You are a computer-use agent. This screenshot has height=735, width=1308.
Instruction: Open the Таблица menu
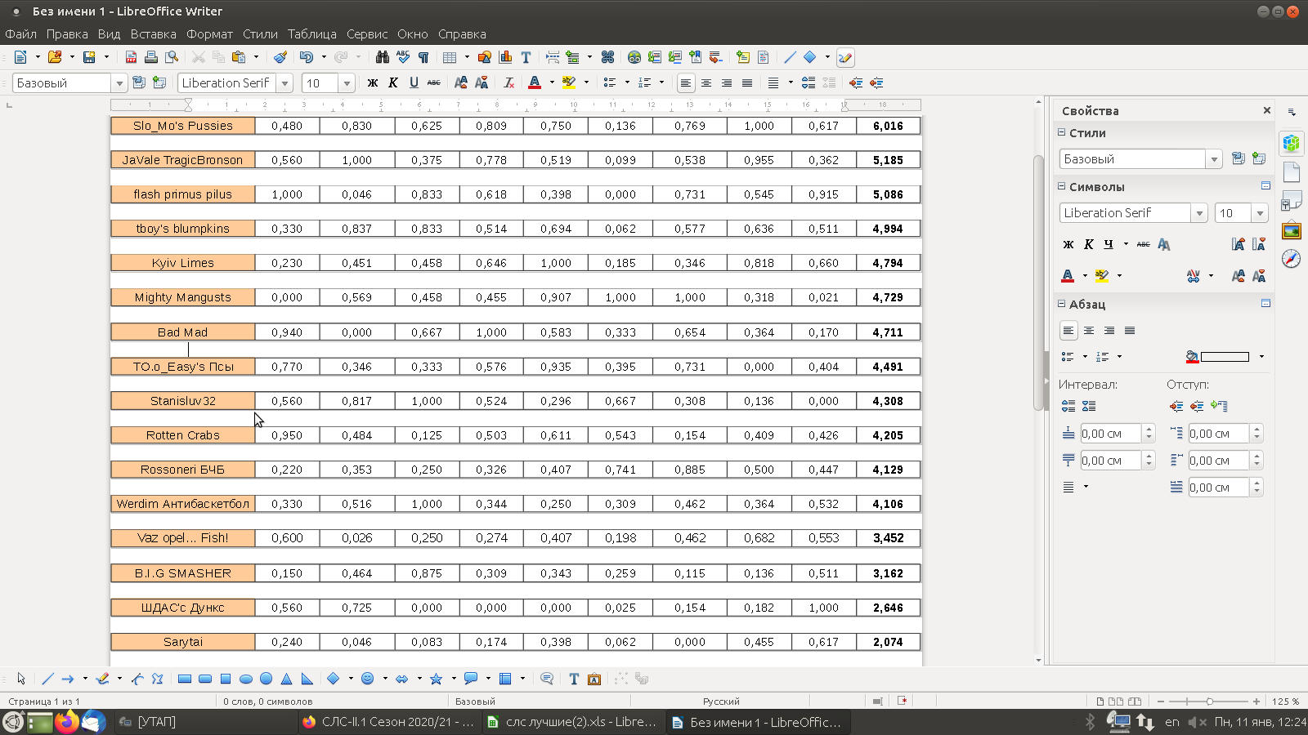(311, 34)
